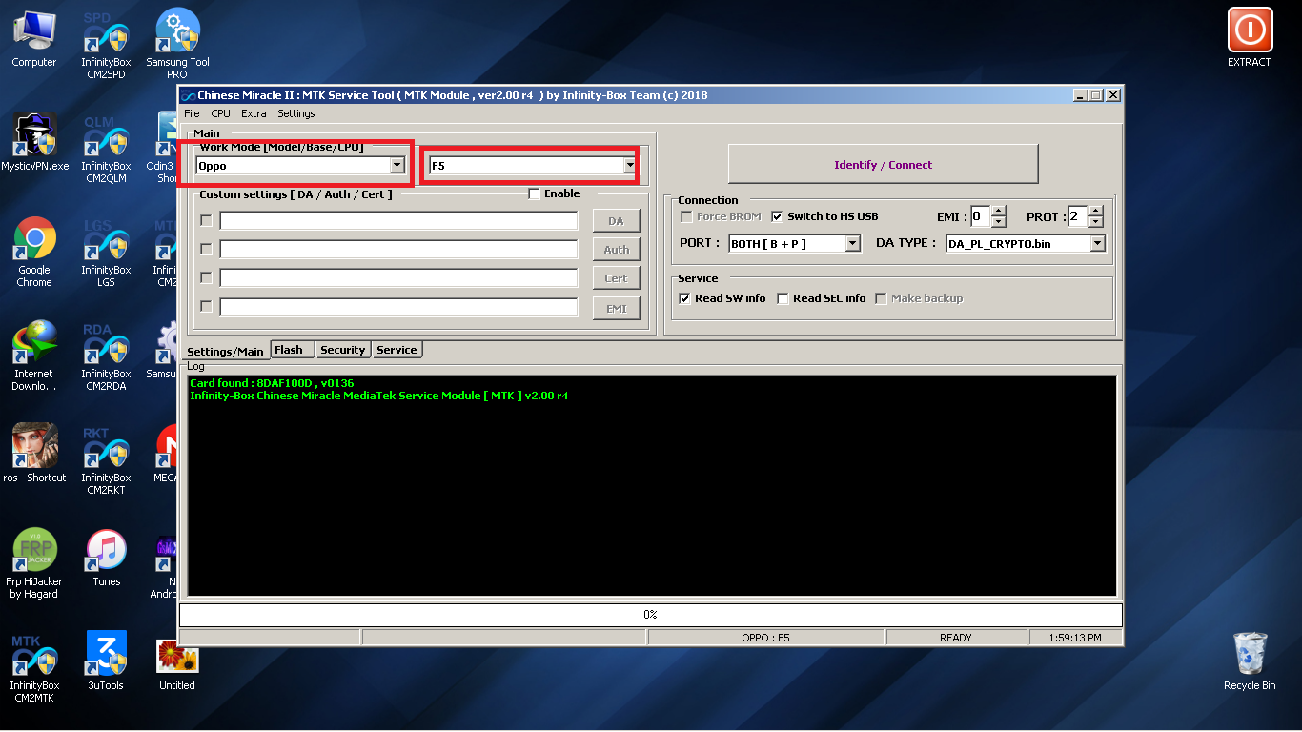
Task: Click the DA file button
Action: pos(616,221)
